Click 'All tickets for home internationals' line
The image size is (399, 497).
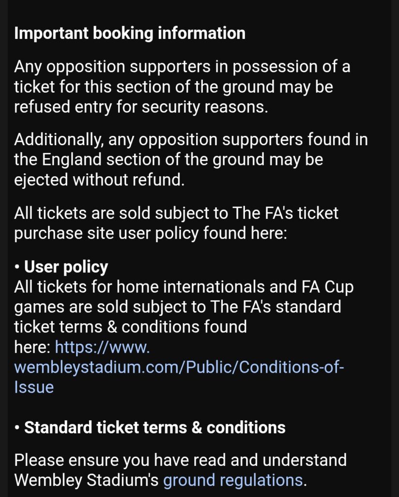(x=184, y=287)
